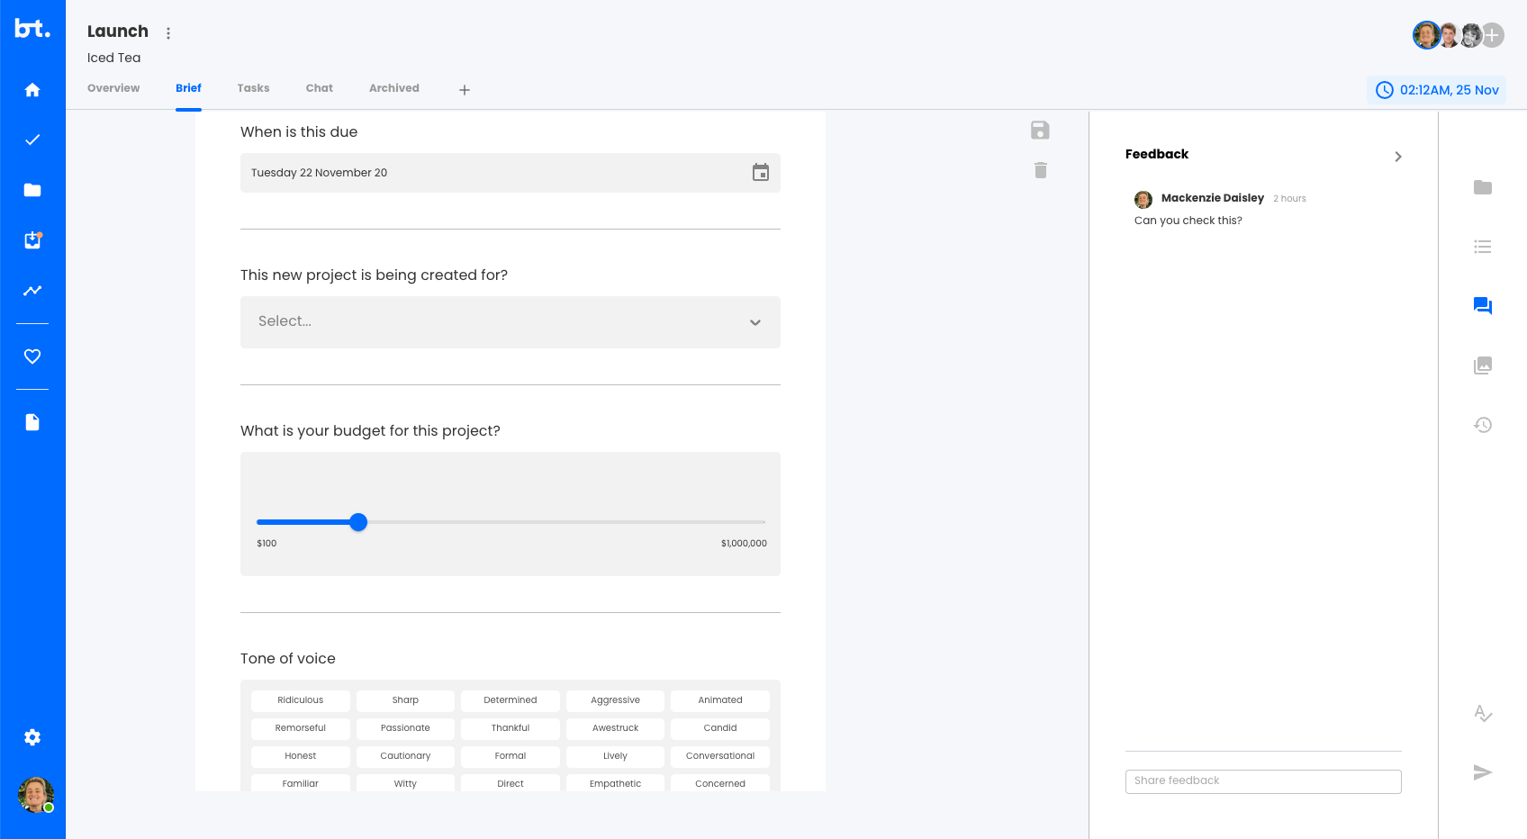Open the analytics trend line icon
Viewport: 1527px width, 839px height.
[32, 291]
